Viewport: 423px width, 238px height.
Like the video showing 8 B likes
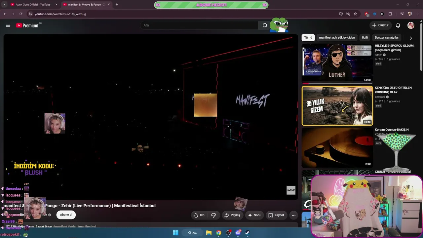[x=199, y=215]
